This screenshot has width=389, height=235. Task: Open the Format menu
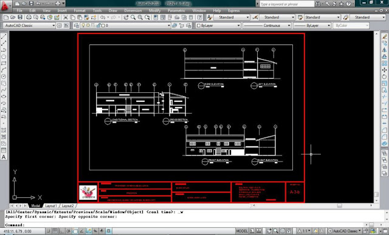click(x=80, y=11)
